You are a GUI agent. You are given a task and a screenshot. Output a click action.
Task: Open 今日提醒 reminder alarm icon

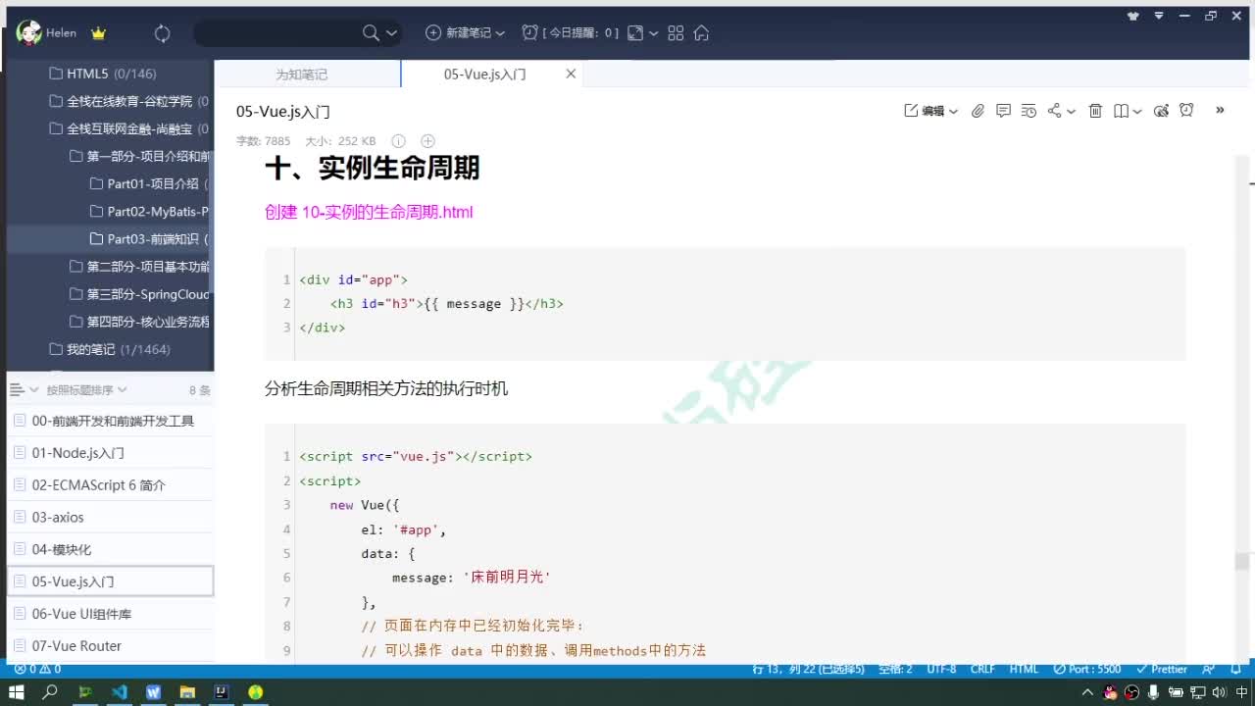[x=530, y=32]
